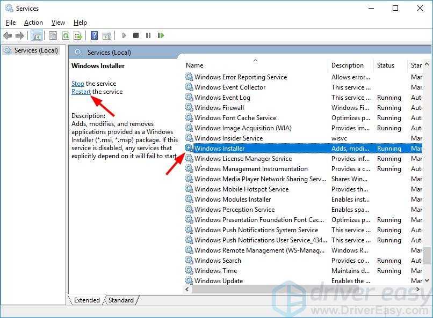This screenshot has height=318, width=433.
Task: Toggle the Show/Hide Action Pane button
Action: point(107,35)
